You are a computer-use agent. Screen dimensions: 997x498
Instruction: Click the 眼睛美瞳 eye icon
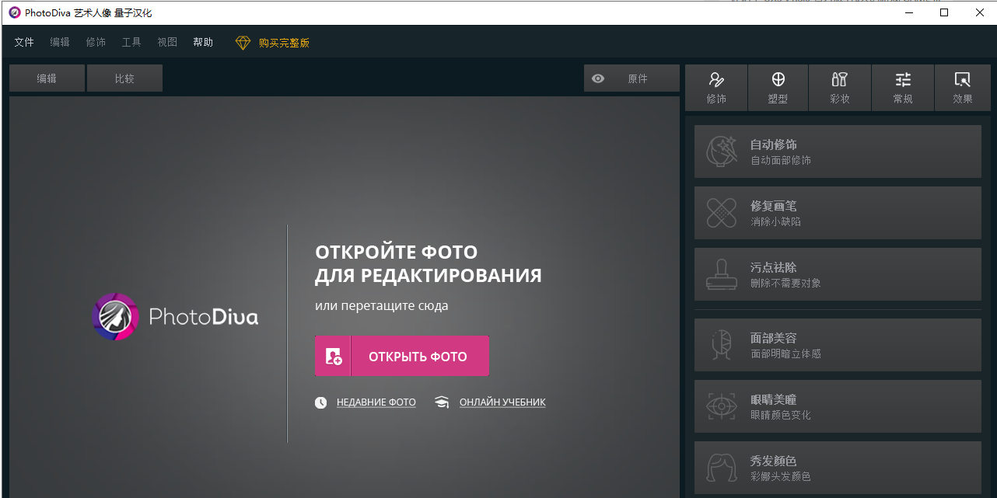click(x=721, y=406)
